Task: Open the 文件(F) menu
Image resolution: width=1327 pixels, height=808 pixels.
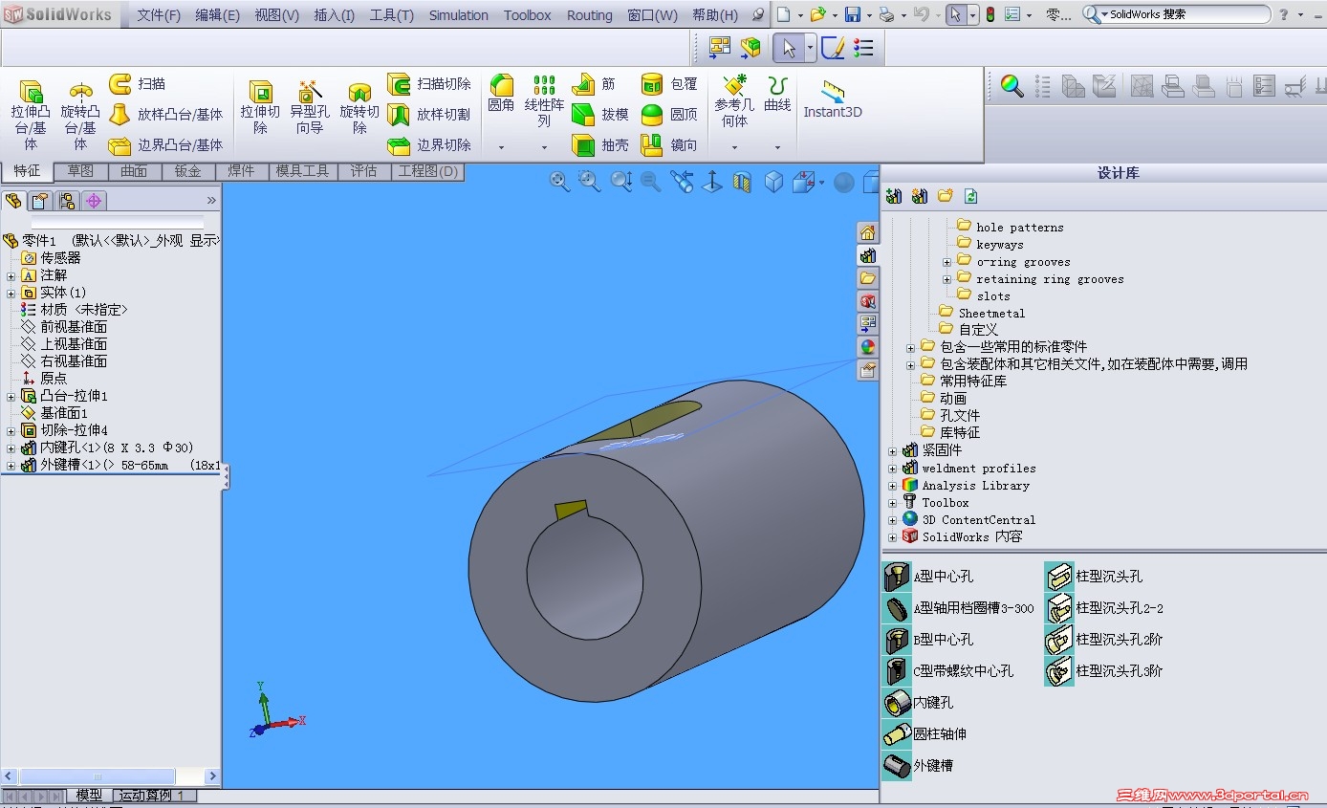Action: tap(159, 15)
